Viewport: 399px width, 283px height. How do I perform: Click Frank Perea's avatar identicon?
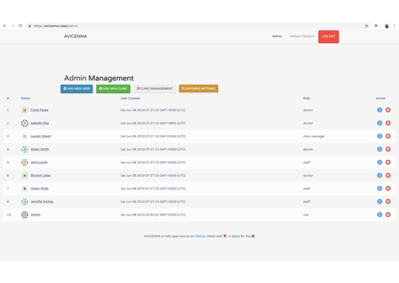pyautogui.click(x=25, y=110)
